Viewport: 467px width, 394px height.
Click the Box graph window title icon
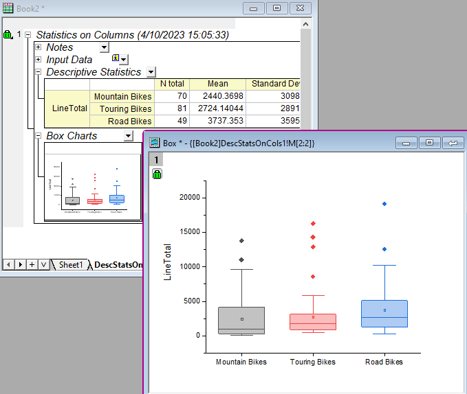pyautogui.click(x=153, y=143)
